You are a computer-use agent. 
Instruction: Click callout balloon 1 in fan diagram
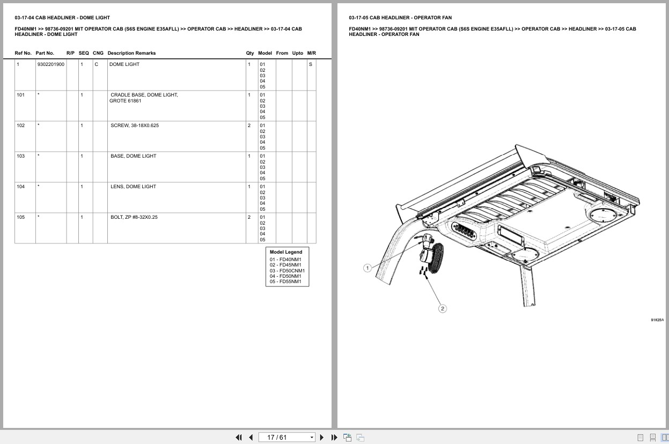[x=367, y=268]
